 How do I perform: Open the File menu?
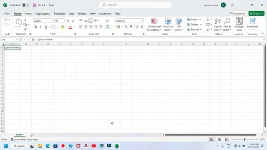[x=7, y=14]
